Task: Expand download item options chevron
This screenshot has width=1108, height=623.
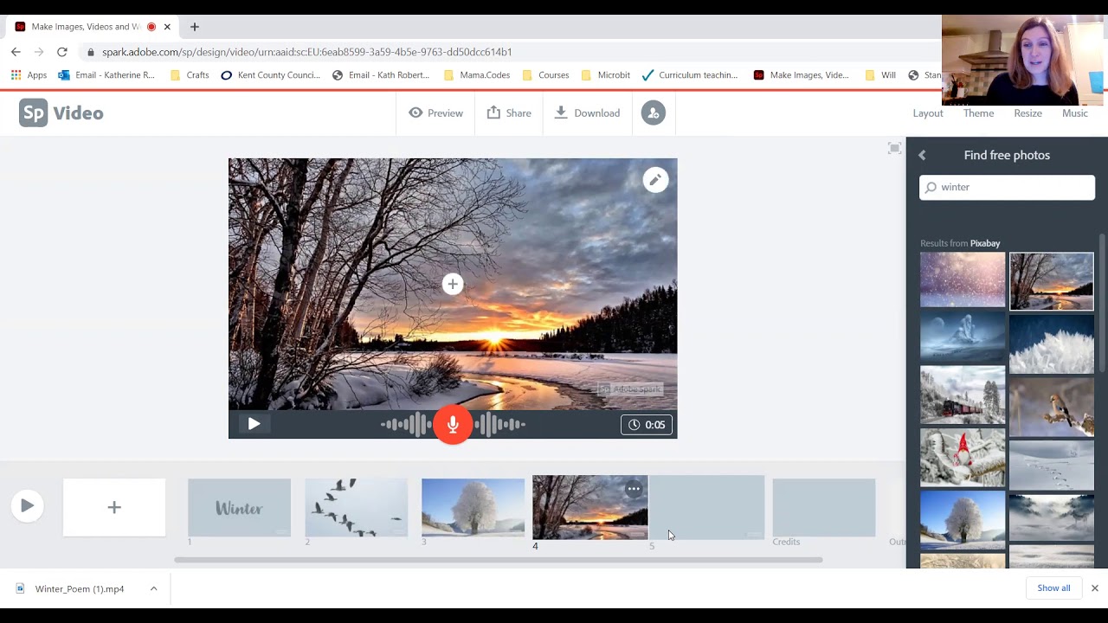Action: [153, 588]
